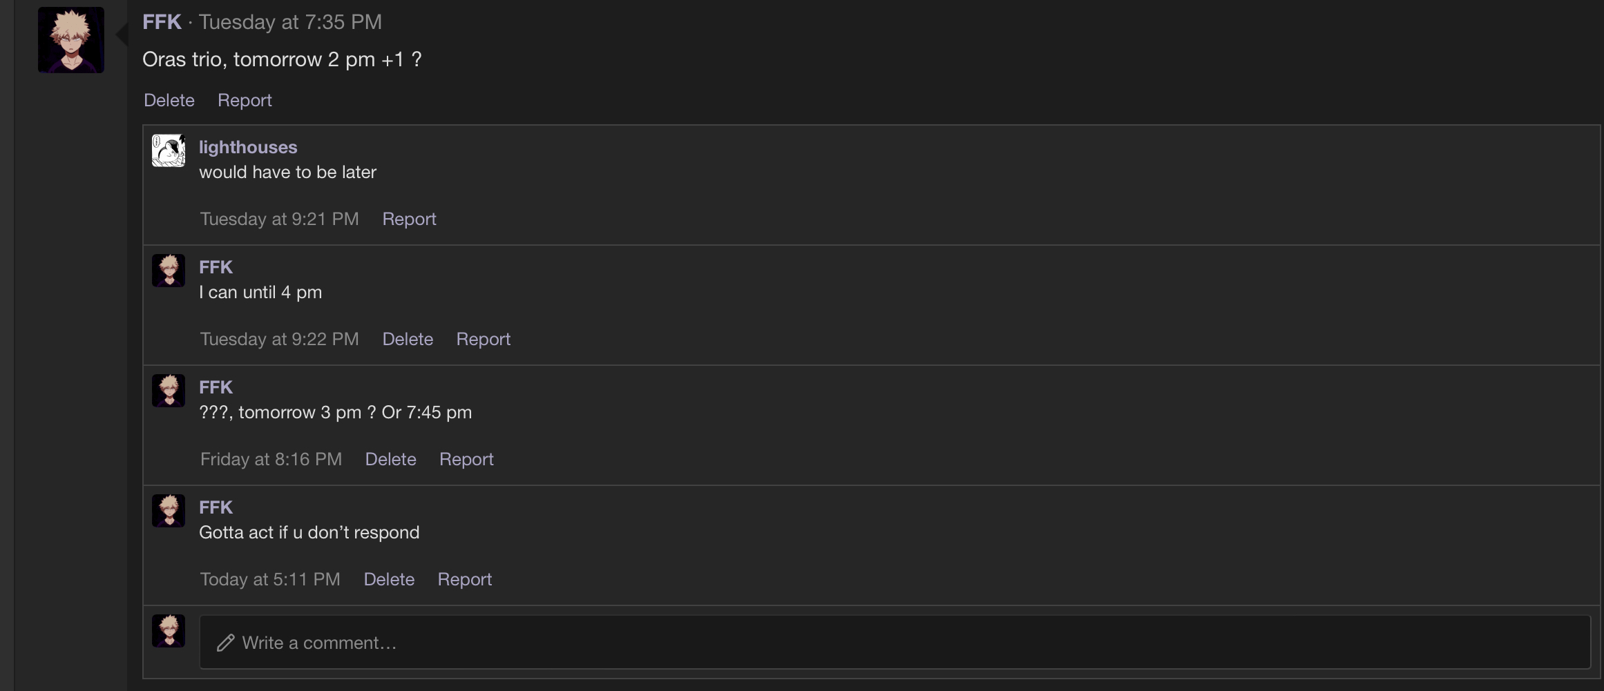Report the "I can until 4 pm" comment
Screen dimensions: 1604x691
(x=483, y=339)
